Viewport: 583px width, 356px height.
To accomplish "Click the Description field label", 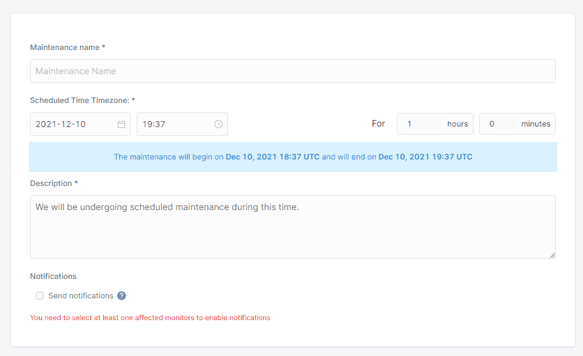I will click(54, 184).
